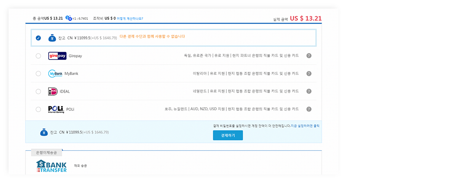Click the iDEAL logo icon
This screenshot has height=181, width=457.
[53, 91]
